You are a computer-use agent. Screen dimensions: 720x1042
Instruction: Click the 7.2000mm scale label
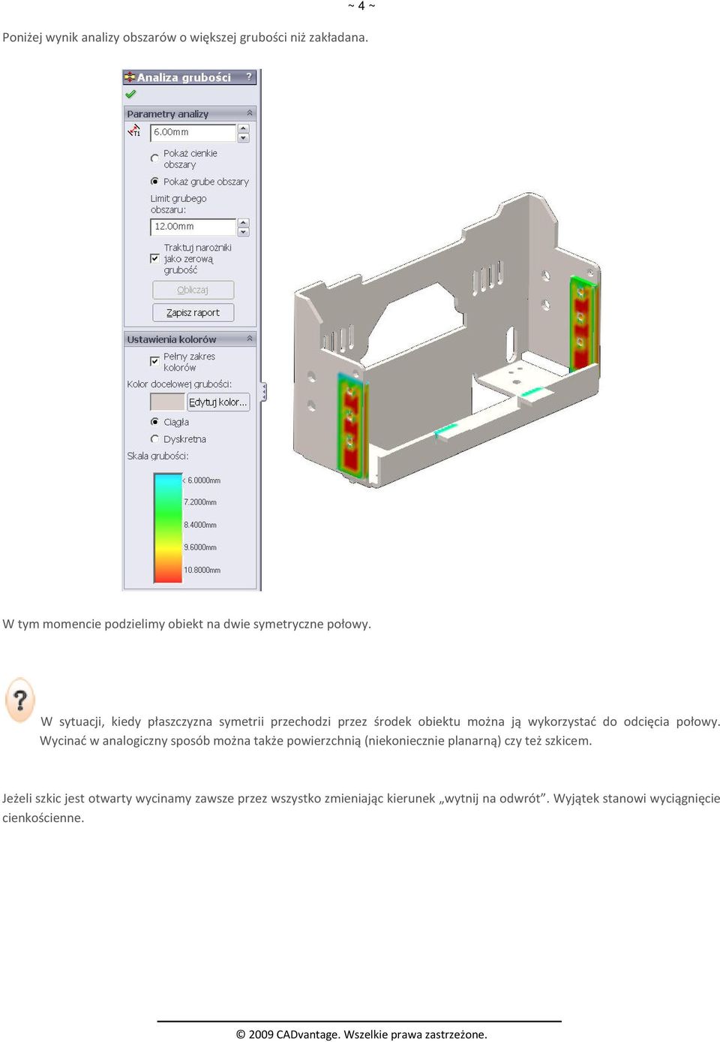pyautogui.click(x=200, y=502)
